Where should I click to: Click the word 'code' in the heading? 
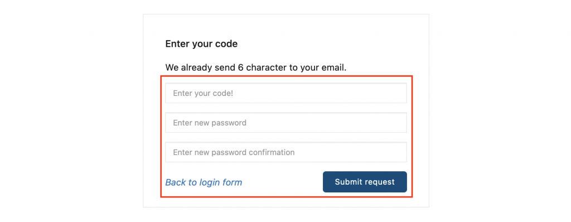228,44
